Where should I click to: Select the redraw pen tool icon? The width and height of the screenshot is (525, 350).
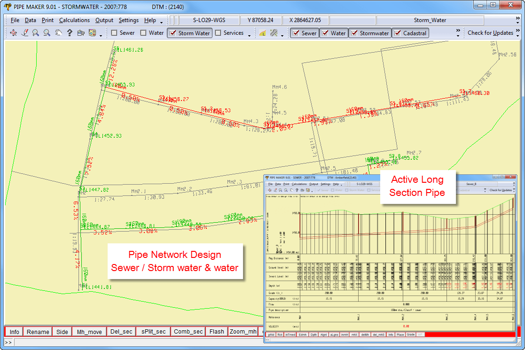24,33
